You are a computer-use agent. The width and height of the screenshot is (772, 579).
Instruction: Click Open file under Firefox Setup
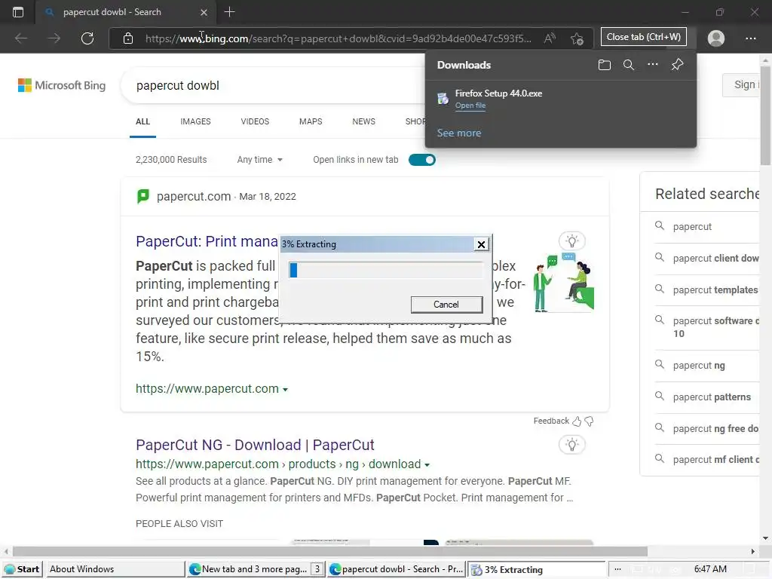pyautogui.click(x=470, y=106)
